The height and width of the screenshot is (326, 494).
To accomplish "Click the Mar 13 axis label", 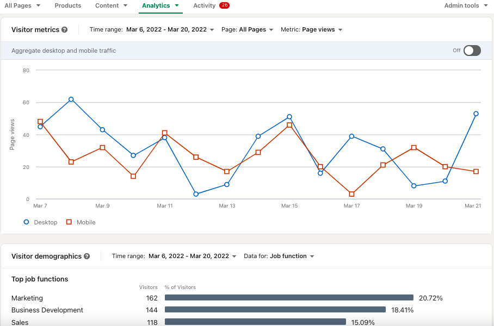I will pyautogui.click(x=227, y=206).
